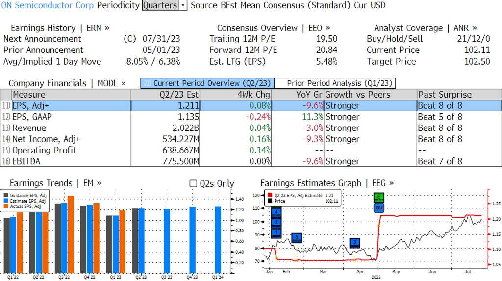Select the Revenue measure row
Screen dimensions: 502x281
tap(251, 128)
